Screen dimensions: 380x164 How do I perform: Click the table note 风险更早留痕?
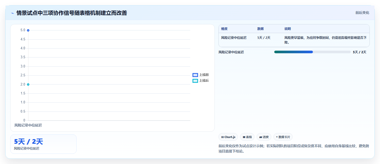point(325,40)
